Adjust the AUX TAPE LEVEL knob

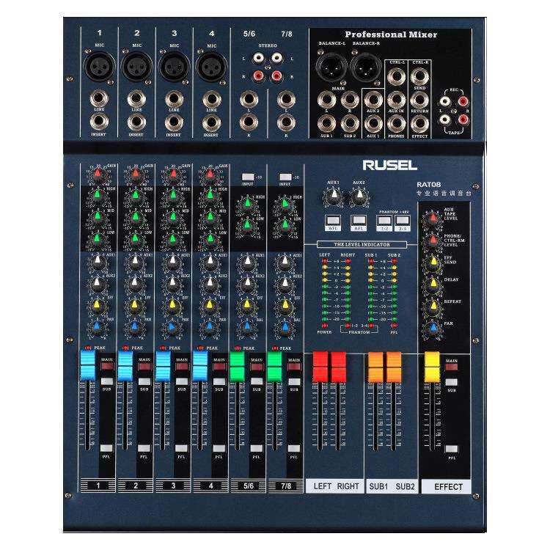pyautogui.click(x=433, y=219)
